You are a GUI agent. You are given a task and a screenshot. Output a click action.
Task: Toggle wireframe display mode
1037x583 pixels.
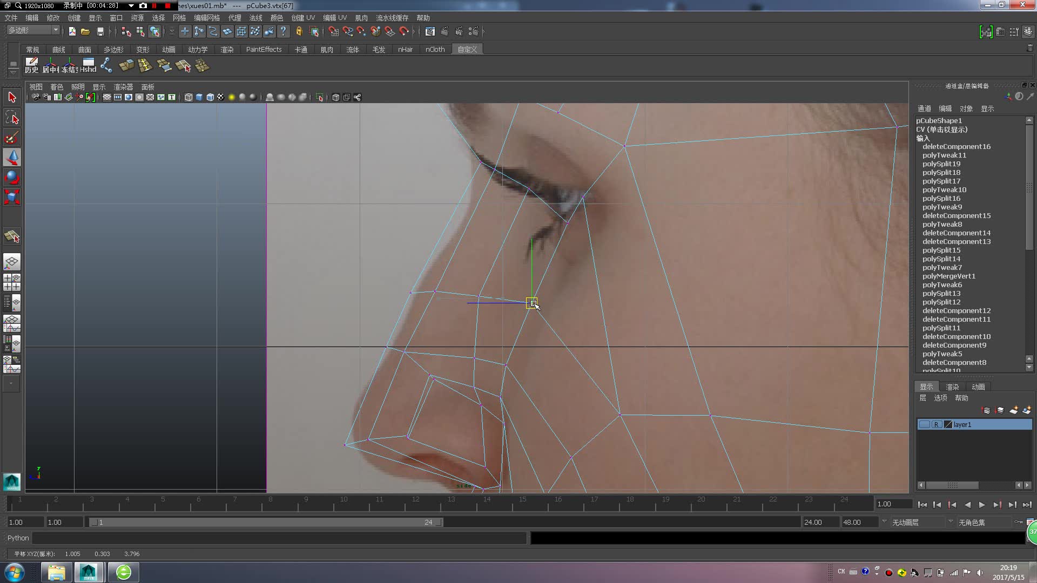188,97
